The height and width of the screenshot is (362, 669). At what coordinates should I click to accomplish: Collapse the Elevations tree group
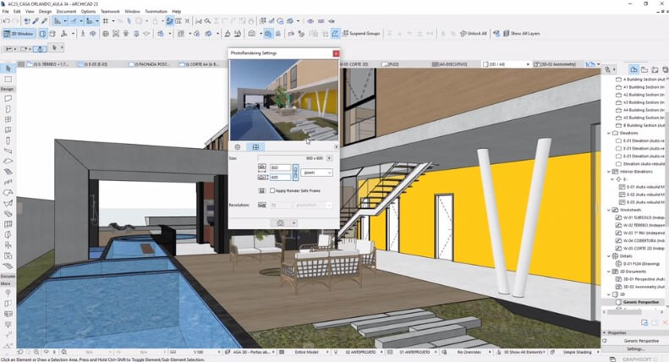(x=609, y=133)
